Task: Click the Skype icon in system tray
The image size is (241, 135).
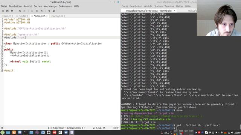Action: (206, 132)
